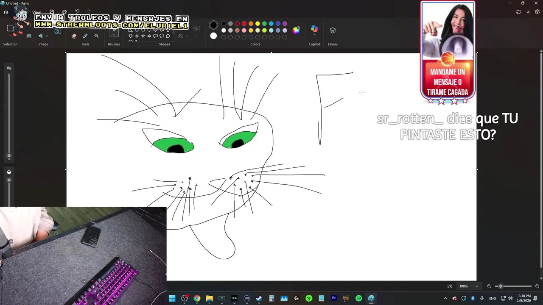The width and height of the screenshot is (543, 305).
Task: Activate the Magnifier zoom tool
Action: [96, 36]
